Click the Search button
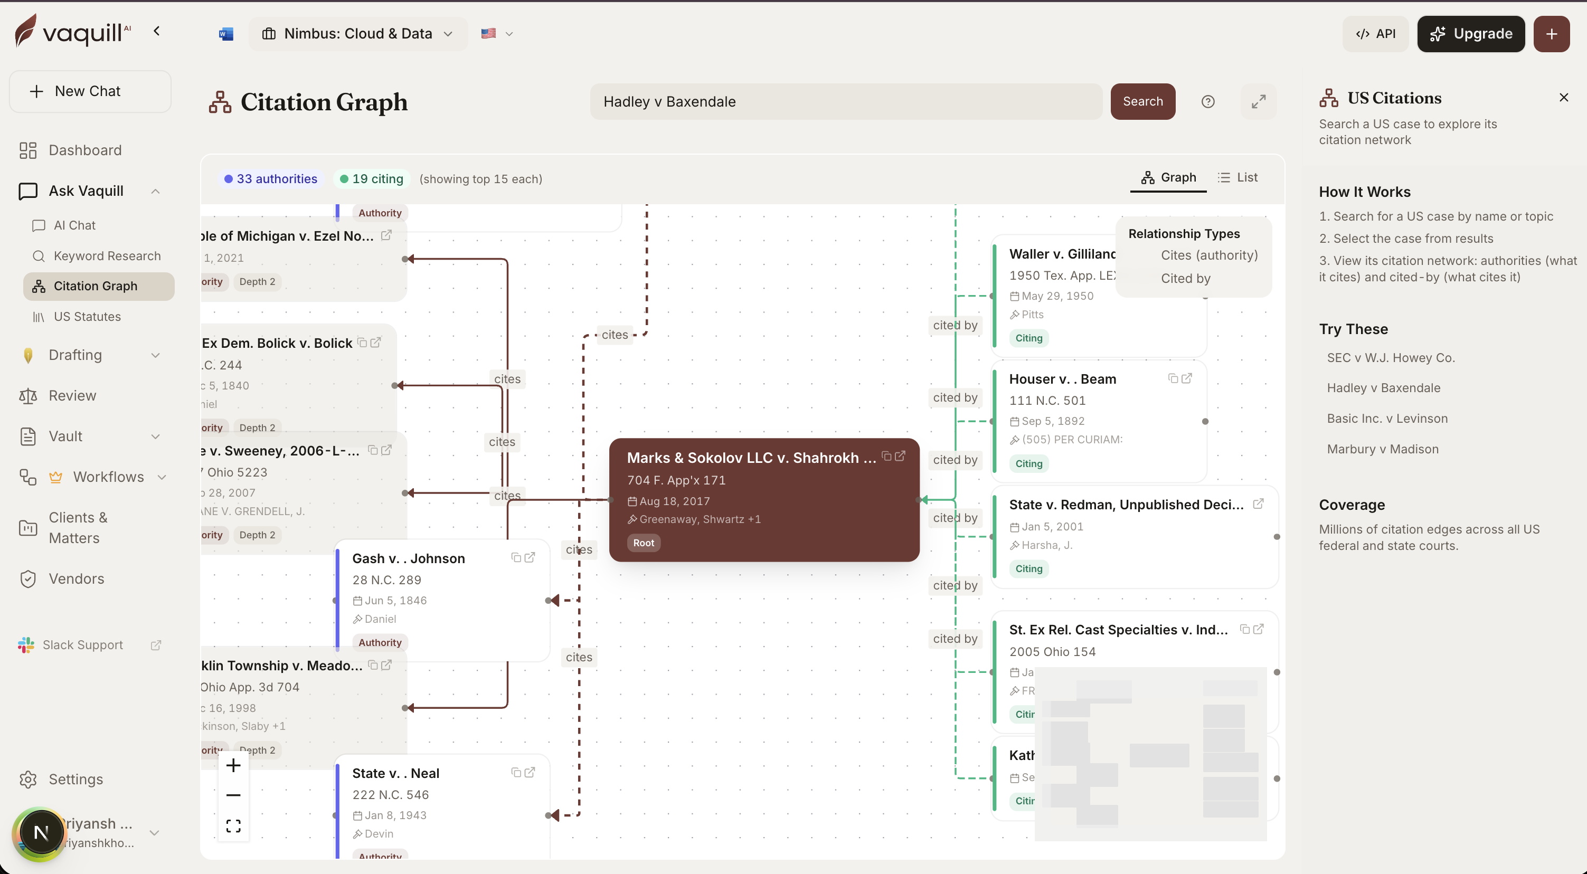Viewport: 1587px width, 874px height. [1142, 102]
